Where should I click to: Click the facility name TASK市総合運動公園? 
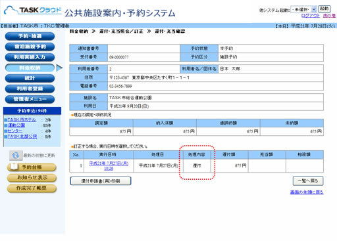[x=130, y=98]
